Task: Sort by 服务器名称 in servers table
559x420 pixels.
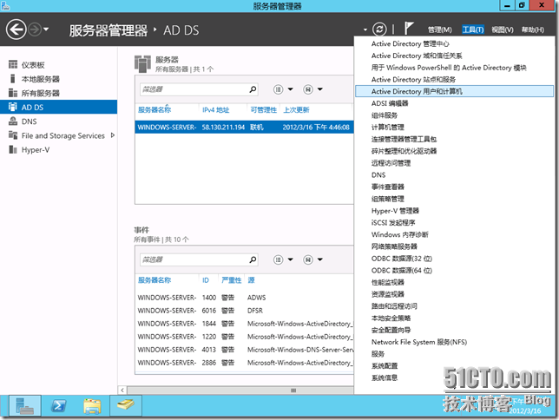Action: [155, 110]
